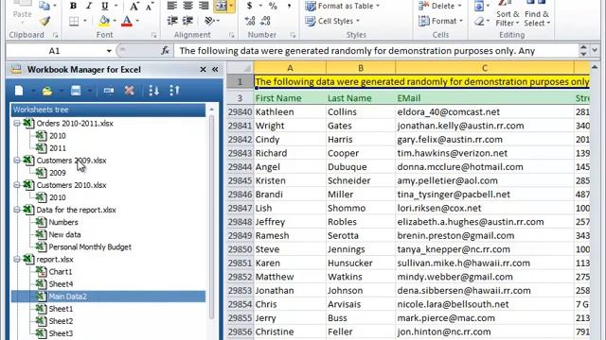Apply Comma style format

289,6
